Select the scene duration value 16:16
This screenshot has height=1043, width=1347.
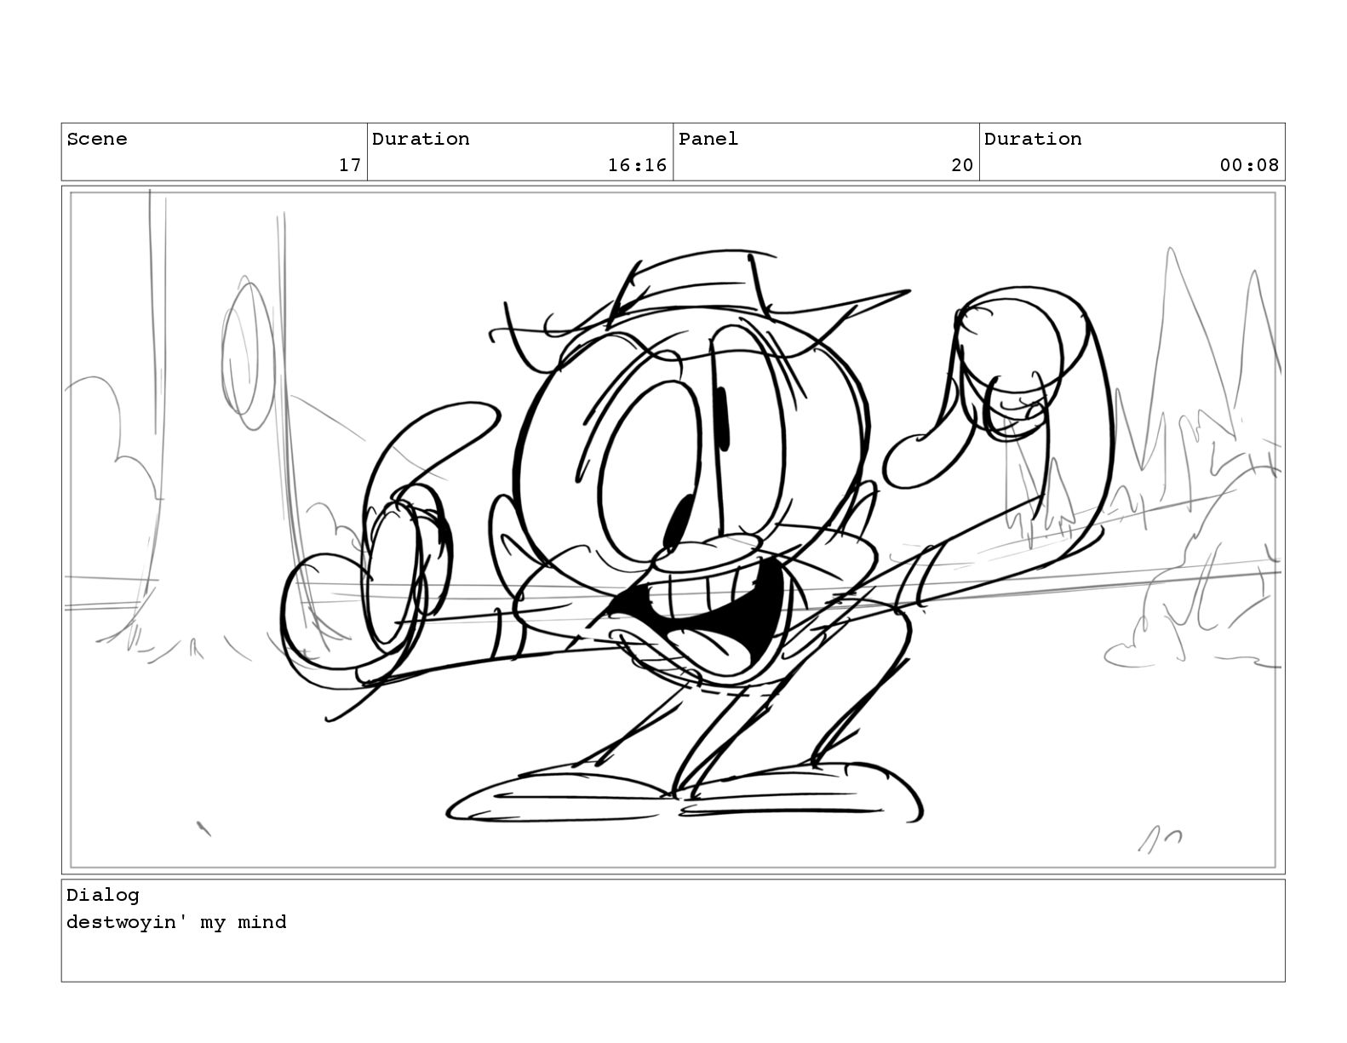pos(637,165)
